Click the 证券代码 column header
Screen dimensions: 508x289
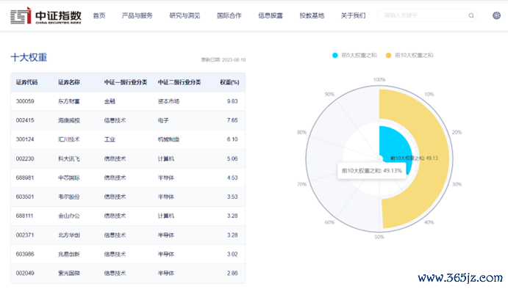click(27, 82)
